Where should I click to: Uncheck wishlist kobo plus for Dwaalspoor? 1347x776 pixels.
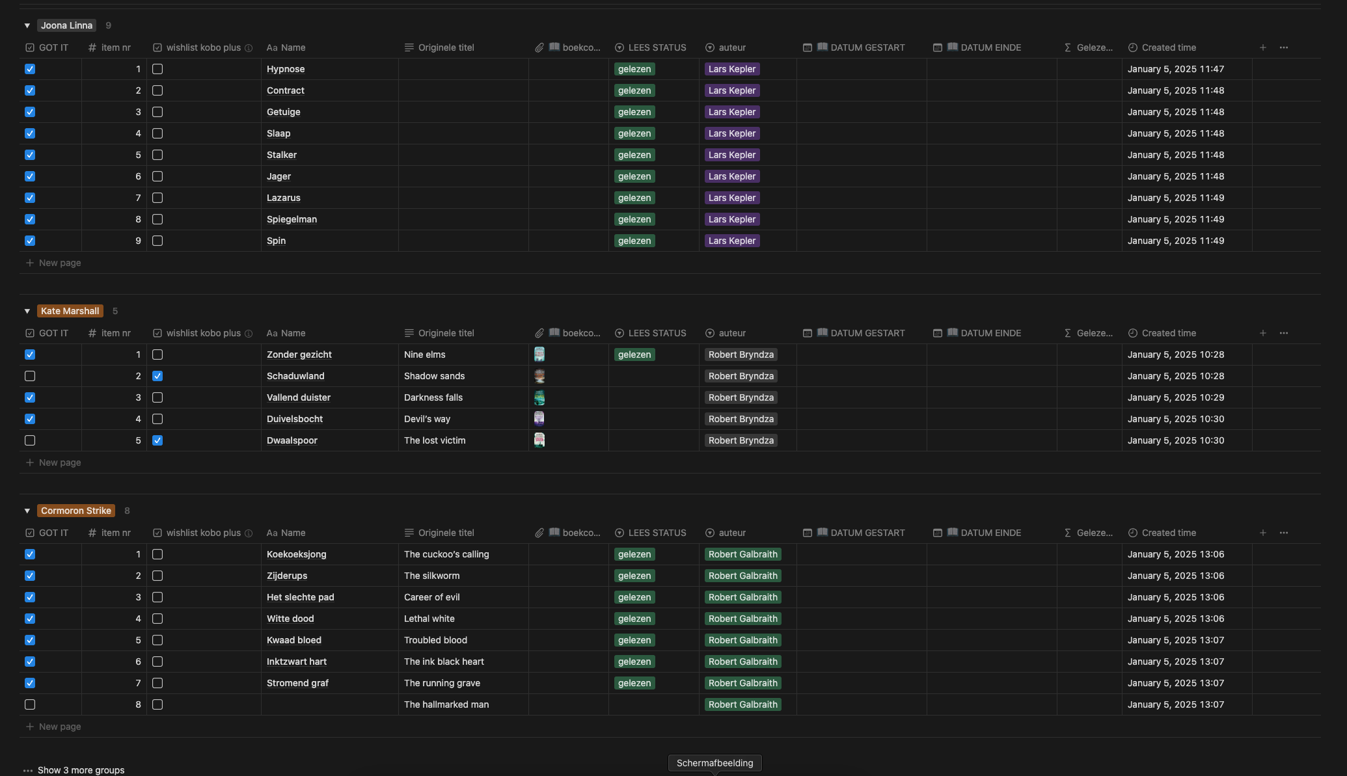[x=157, y=440]
